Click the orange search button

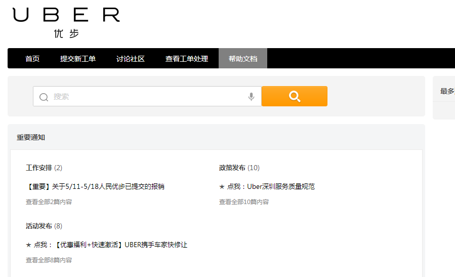tap(295, 96)
